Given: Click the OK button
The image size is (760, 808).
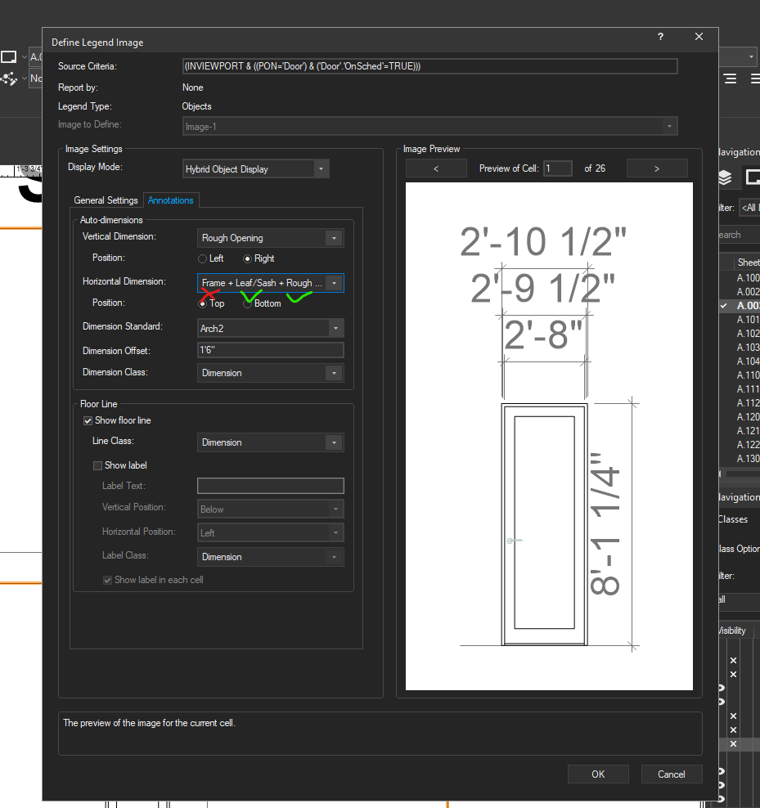Looking at the screenshot, I should click(x=598, y=774).
